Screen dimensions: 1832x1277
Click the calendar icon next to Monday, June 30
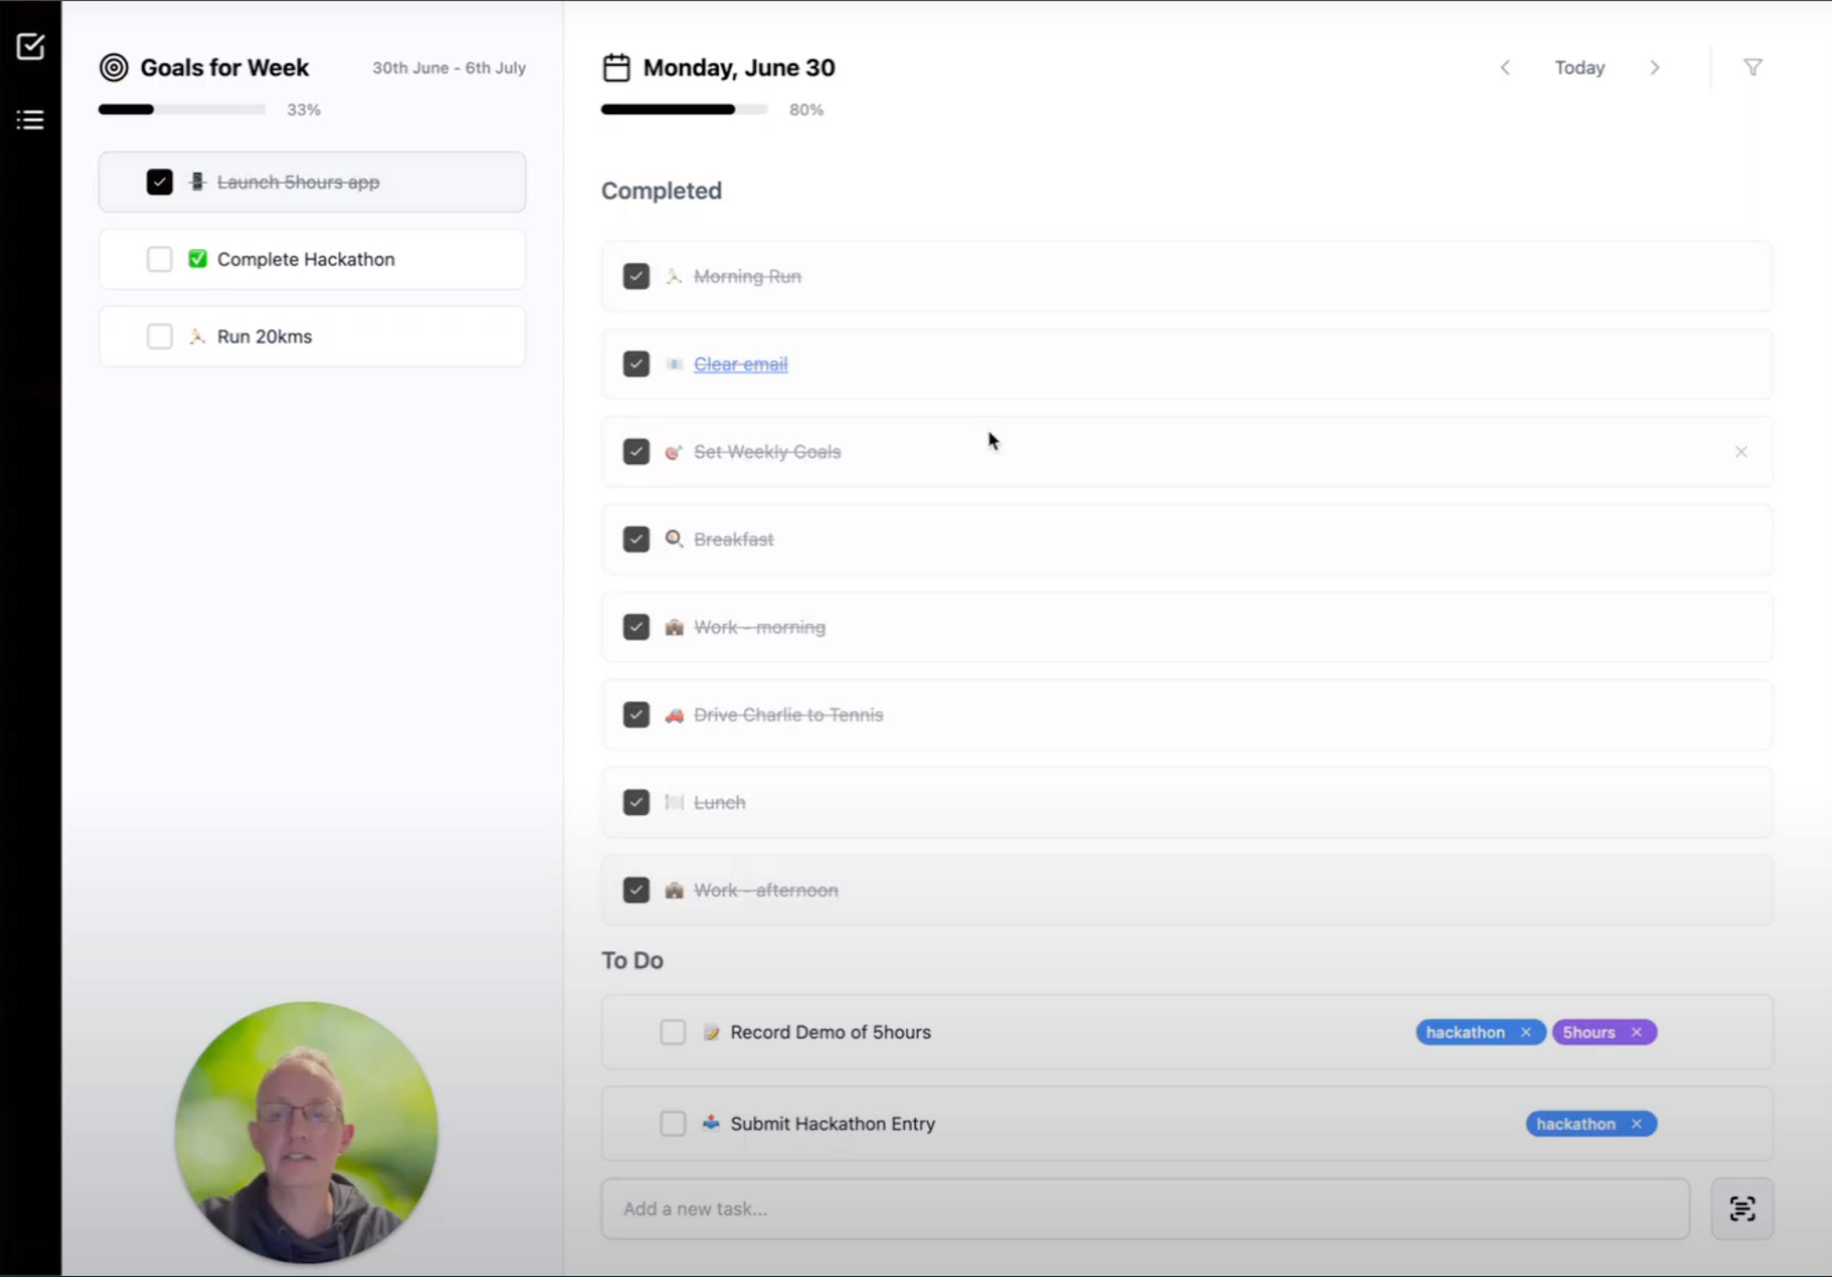[x=616, y=68]
